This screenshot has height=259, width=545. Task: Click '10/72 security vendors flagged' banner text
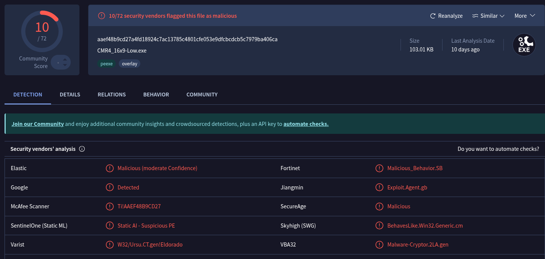point(173,16)
